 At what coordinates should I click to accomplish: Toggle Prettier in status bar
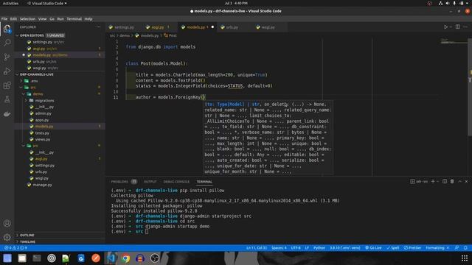[x=412, y=248]
